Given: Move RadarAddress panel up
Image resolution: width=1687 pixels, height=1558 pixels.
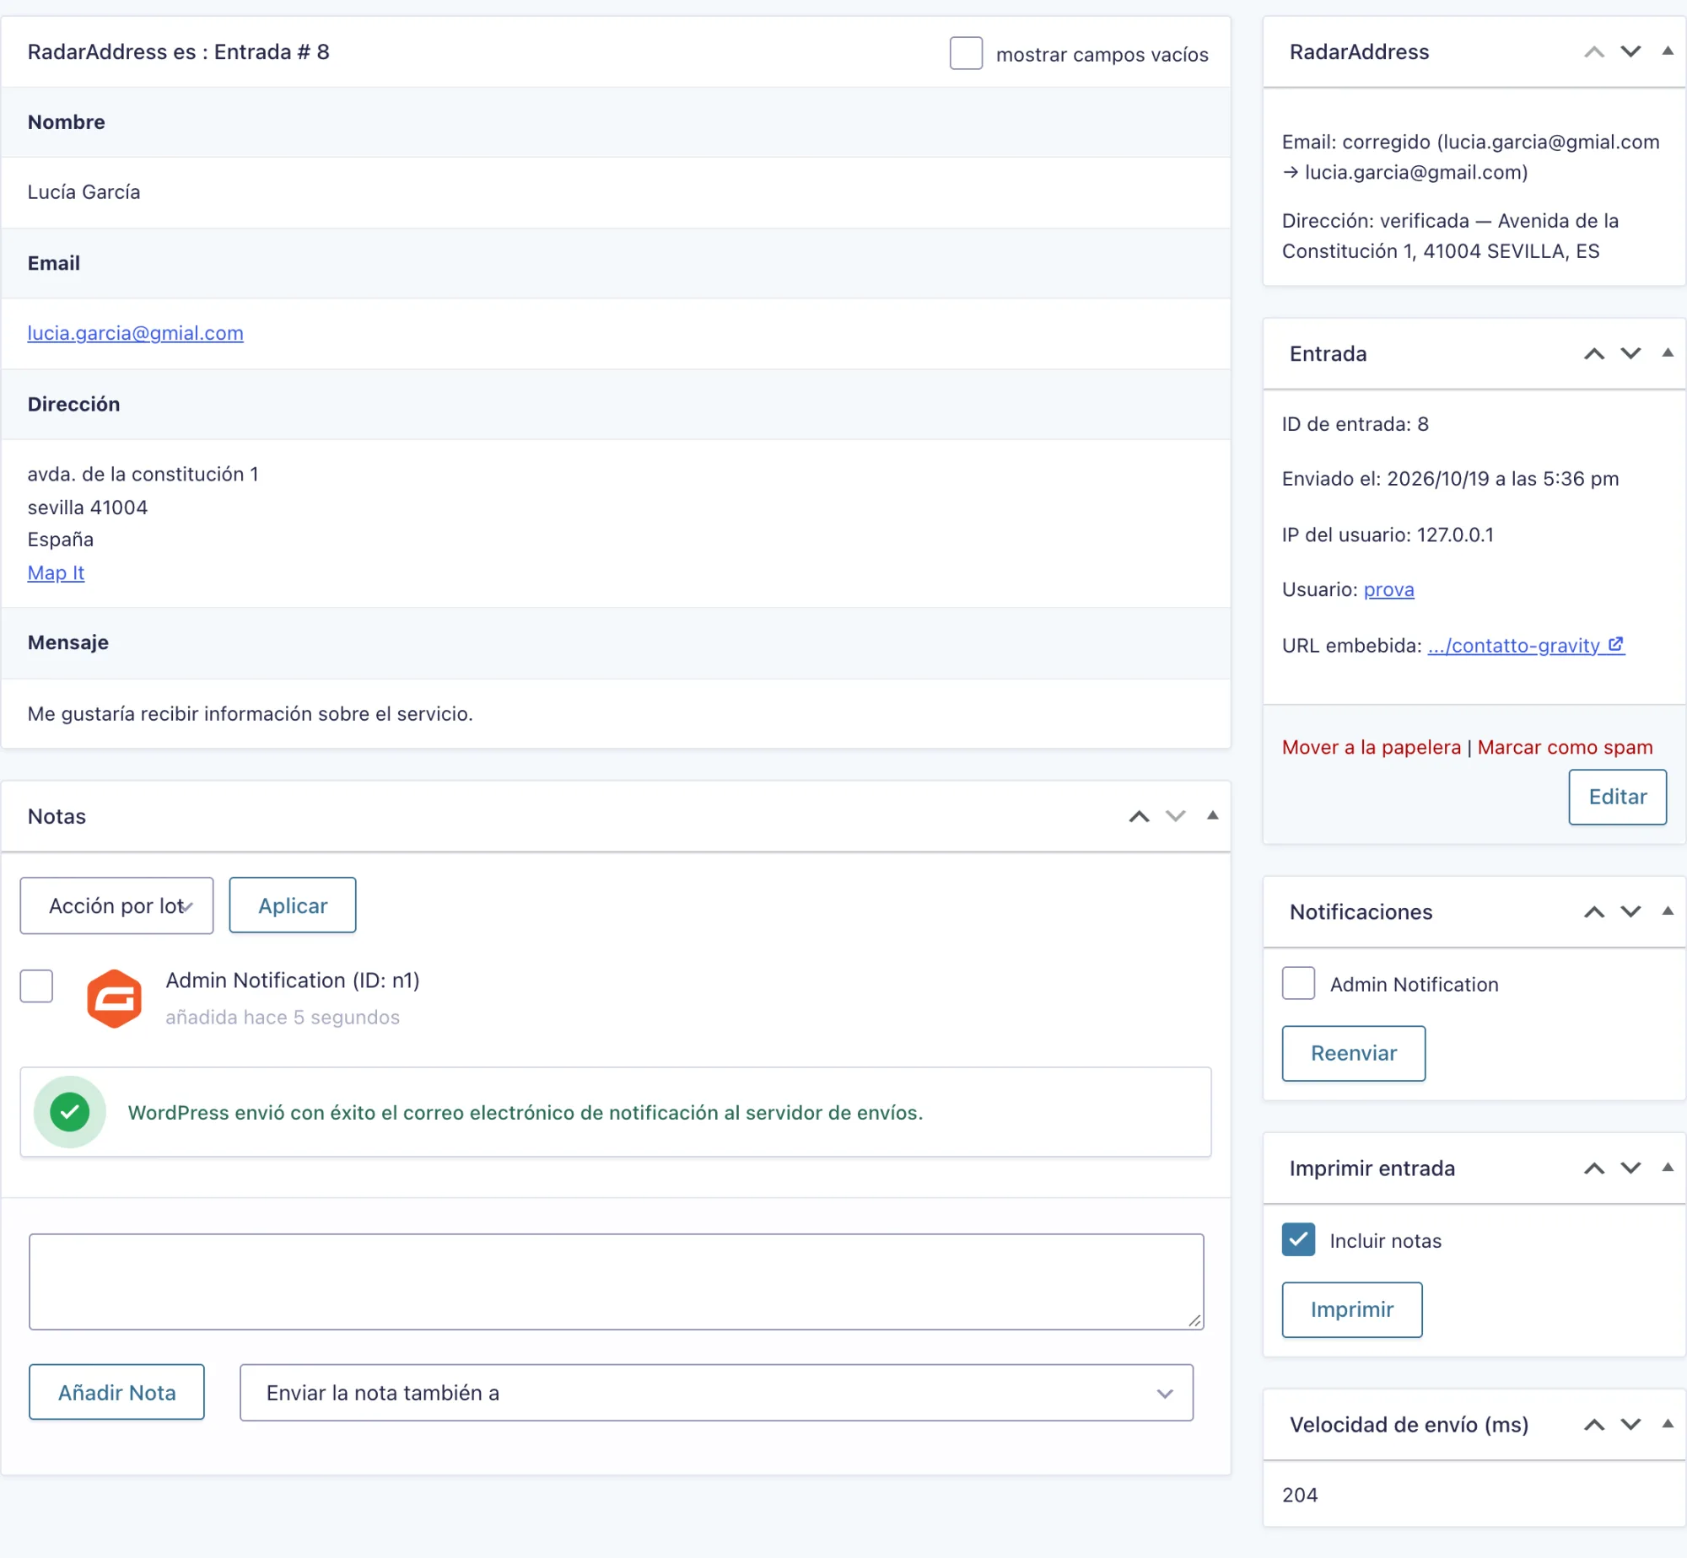Looking at the screenshot, I should [x=1593, y=52].
